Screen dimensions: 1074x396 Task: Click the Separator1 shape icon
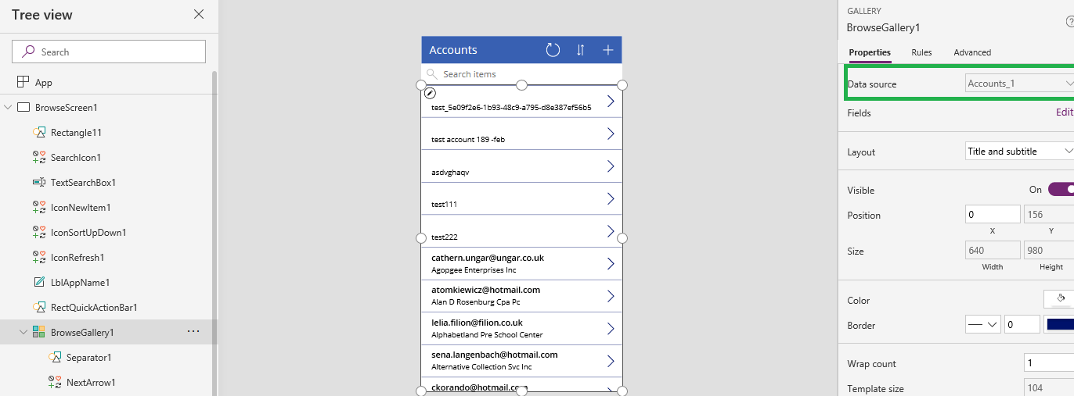coord(55,357)
